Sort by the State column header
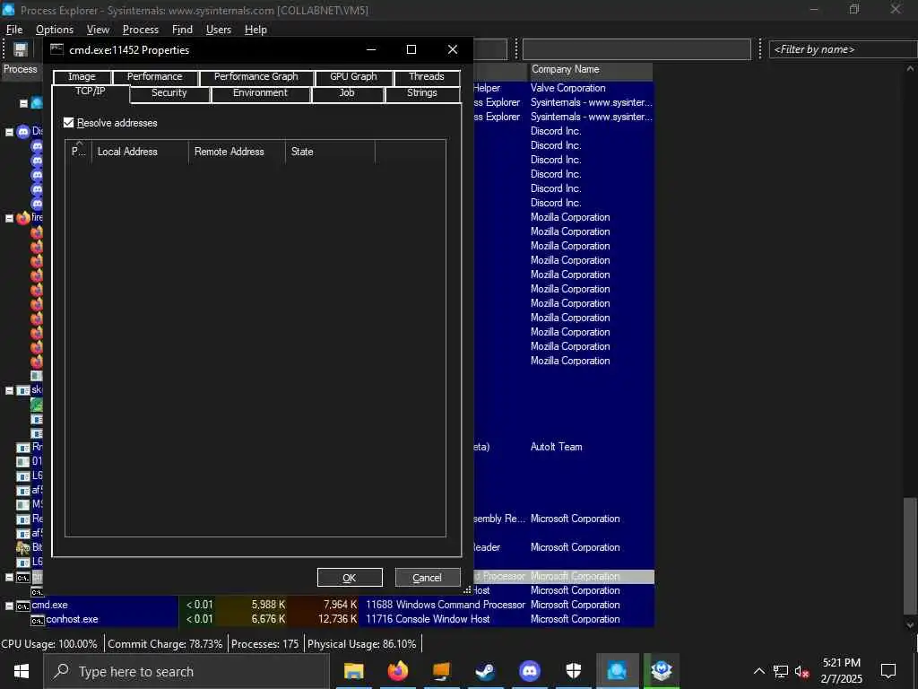918x689 pixels. coord(330,152)
